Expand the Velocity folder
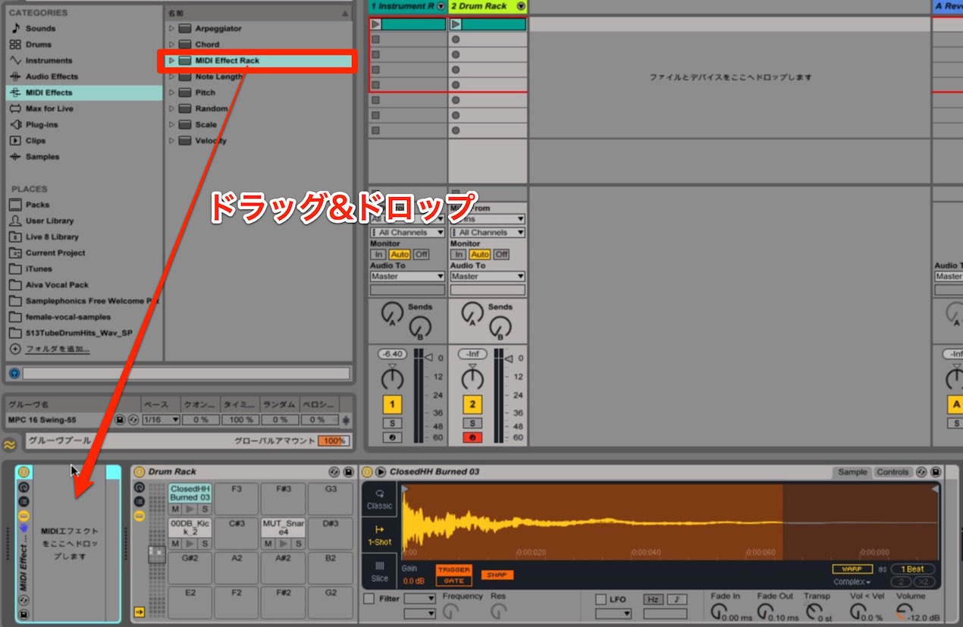Screen dimensions: 963x627 171,140
